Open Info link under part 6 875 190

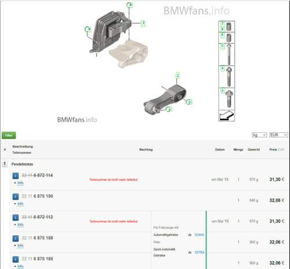coord(20,204)
